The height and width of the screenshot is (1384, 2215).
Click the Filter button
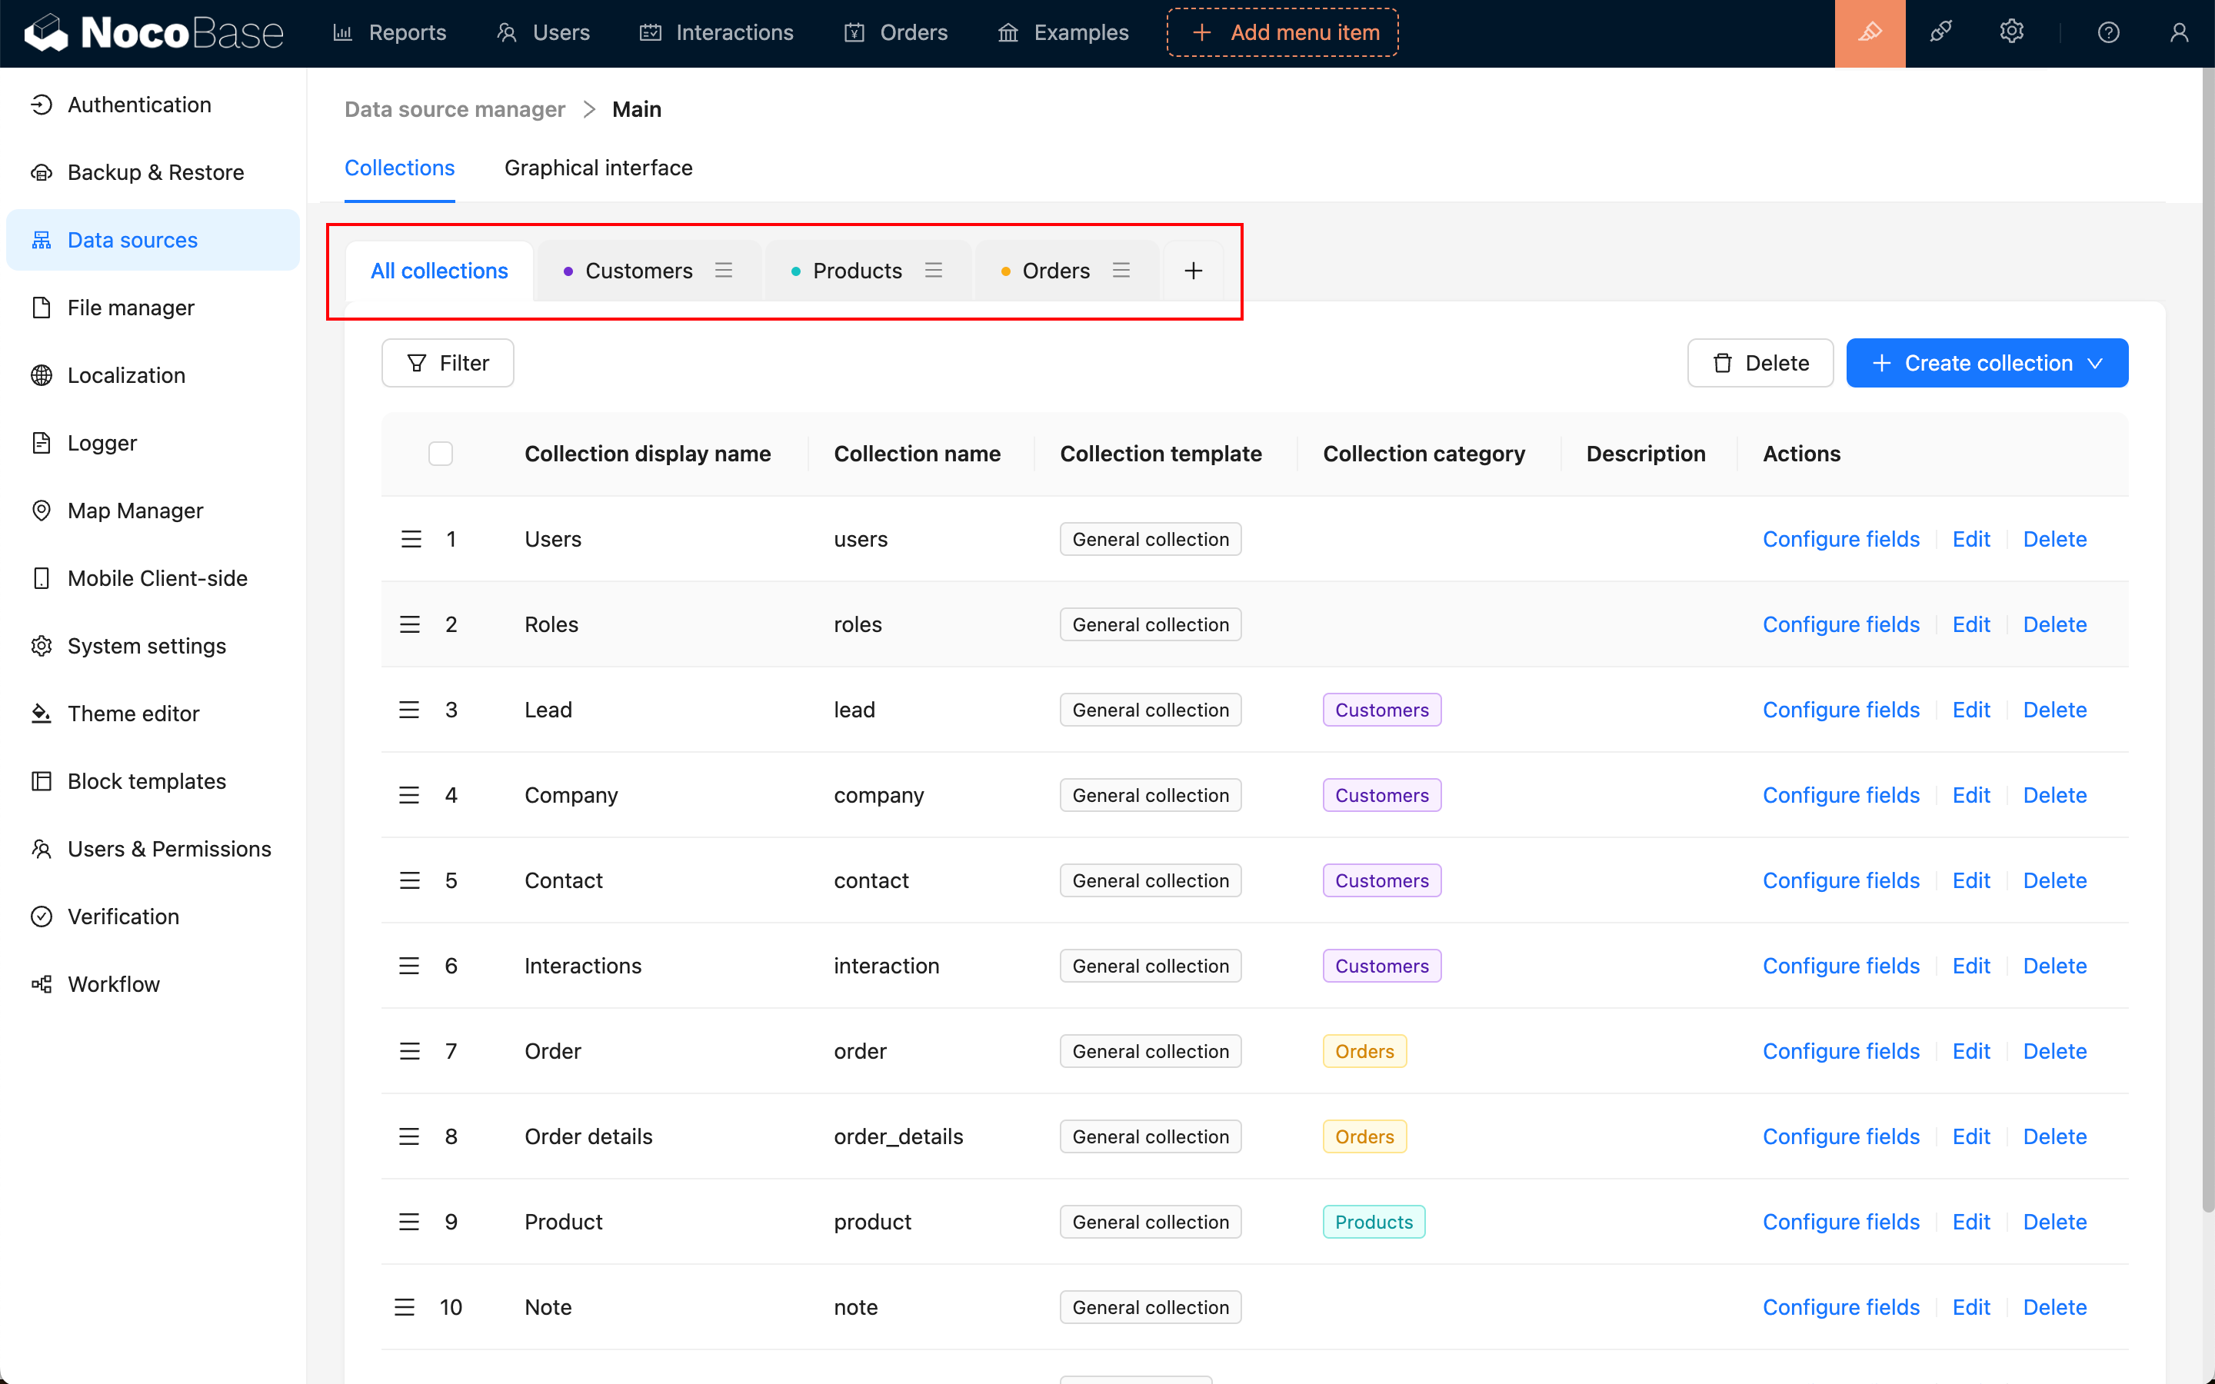click(x=448, y=364)
